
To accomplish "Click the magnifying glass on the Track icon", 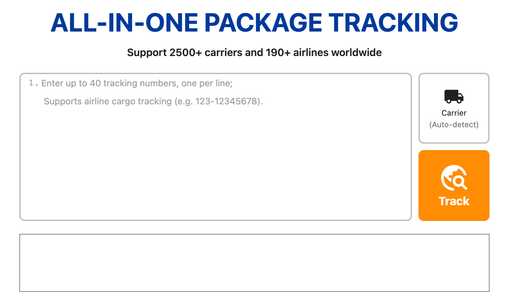I will click(x=459, y=181).
